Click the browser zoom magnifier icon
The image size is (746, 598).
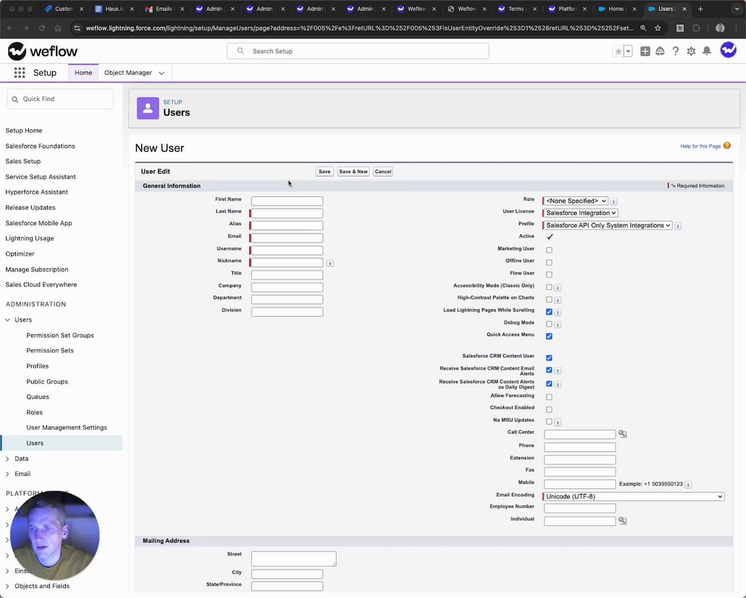click(x=643, y=28)
